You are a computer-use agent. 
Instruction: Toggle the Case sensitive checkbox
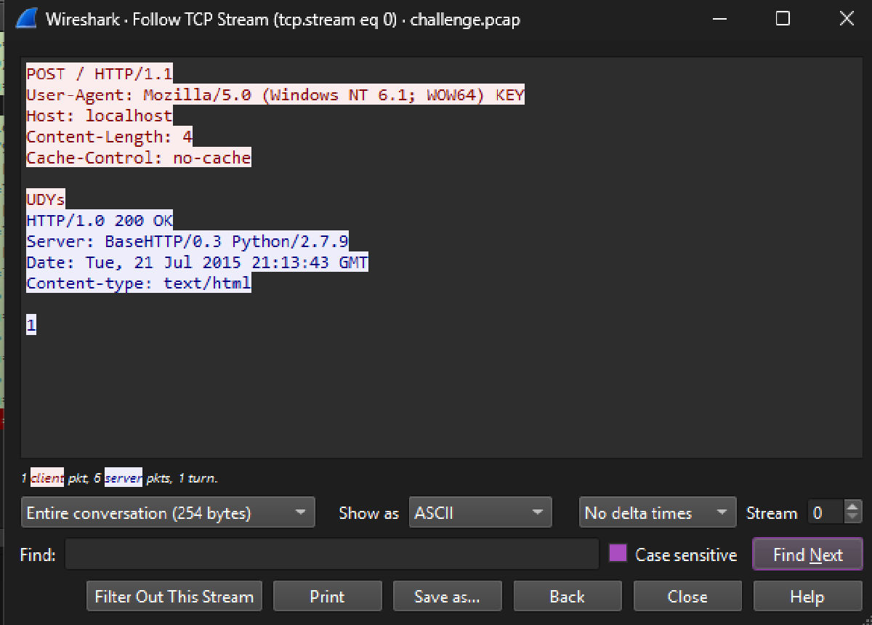[x=618, y=554]
